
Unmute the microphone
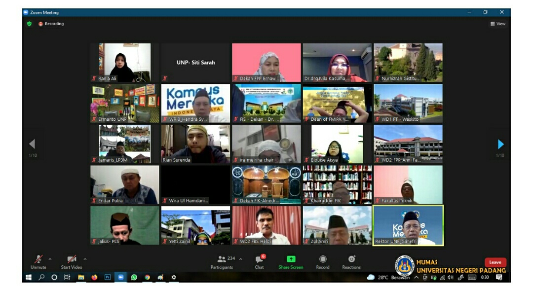pyautogui.click(x=38, y=260)
